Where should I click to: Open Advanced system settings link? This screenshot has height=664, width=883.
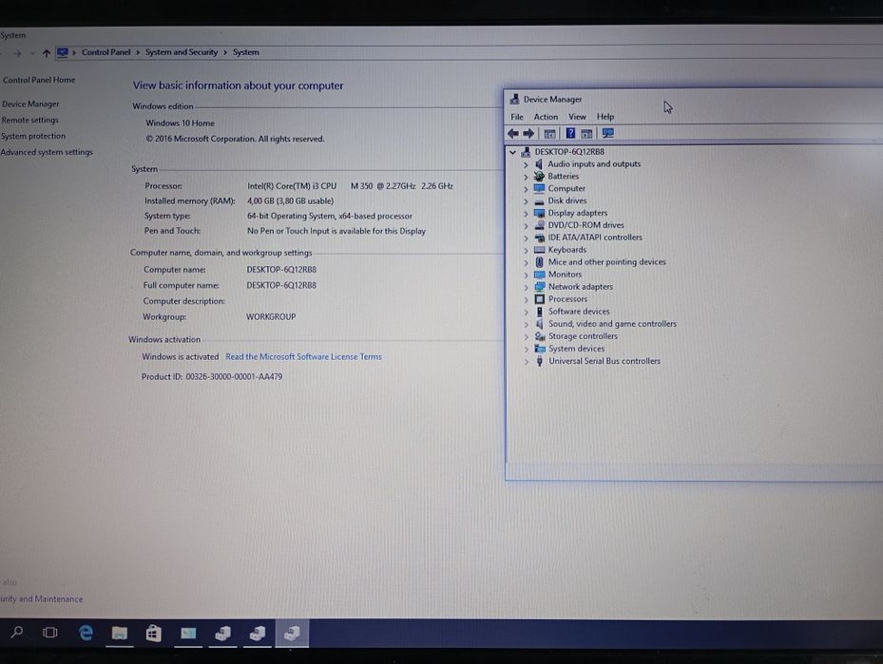(x=47, y=153)
